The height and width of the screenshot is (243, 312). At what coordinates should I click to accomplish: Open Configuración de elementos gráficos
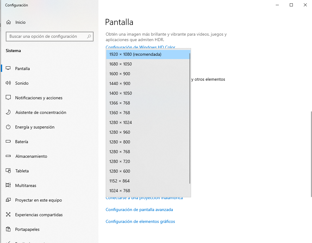pyautogui.click(x=140, y=221)
